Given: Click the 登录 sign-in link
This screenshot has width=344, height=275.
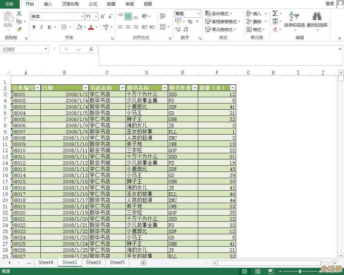Looking at the screenshot, I should coord(329,4).
